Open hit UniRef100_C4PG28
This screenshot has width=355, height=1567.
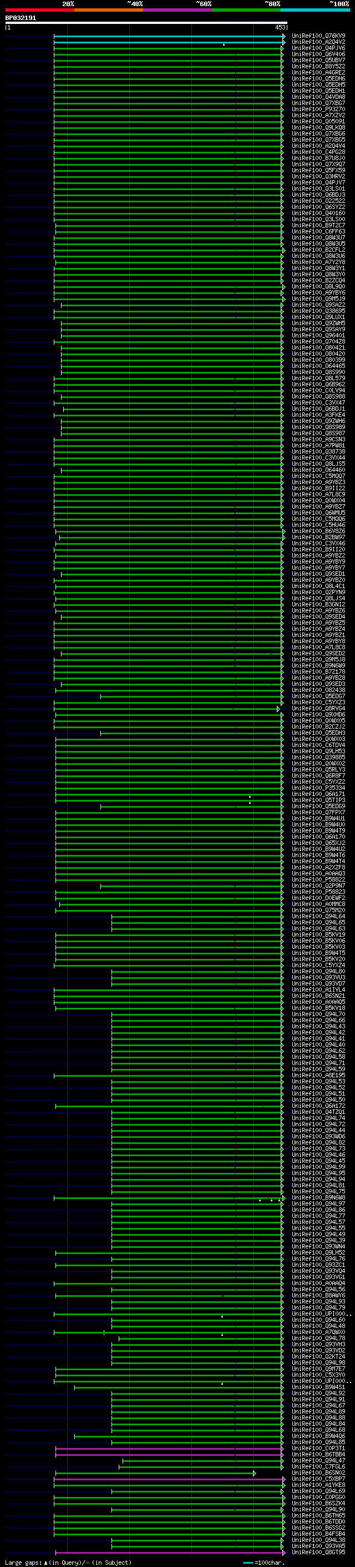[318, 152]
